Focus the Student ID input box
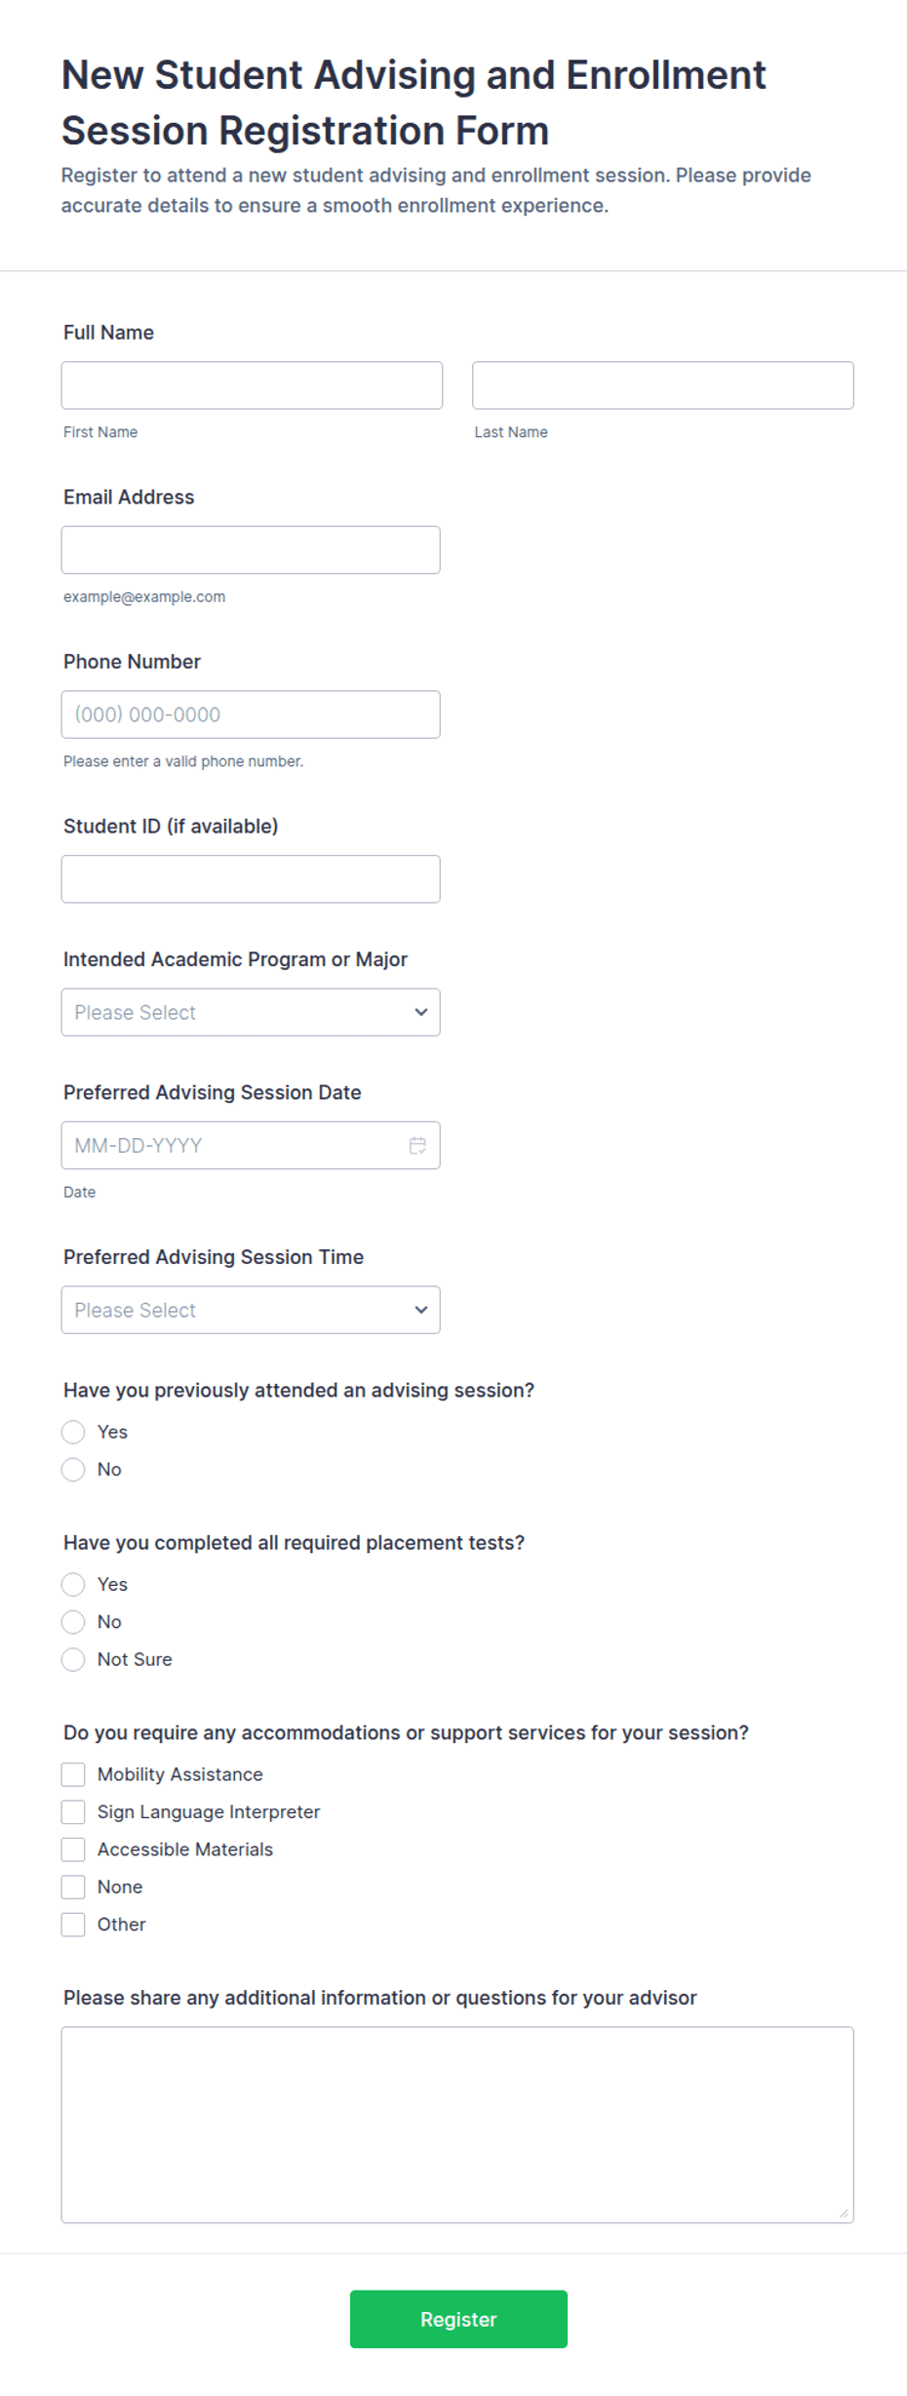This screenshot has width=907, height=2396. pyautogui.click(x=251, y=879)
